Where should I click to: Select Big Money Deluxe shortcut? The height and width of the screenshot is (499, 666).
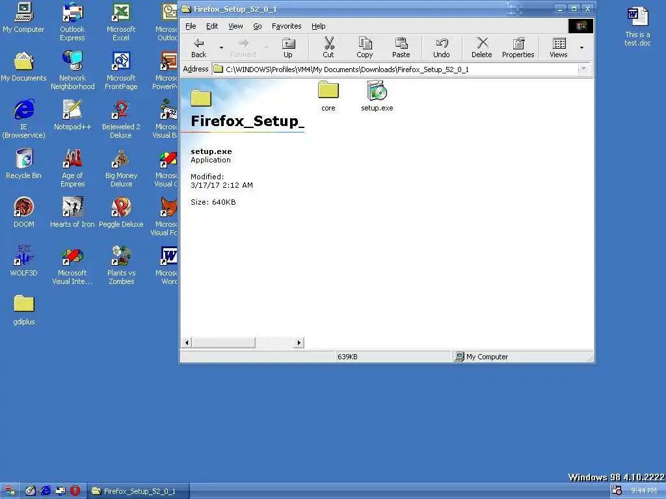[x=122, y=168]
